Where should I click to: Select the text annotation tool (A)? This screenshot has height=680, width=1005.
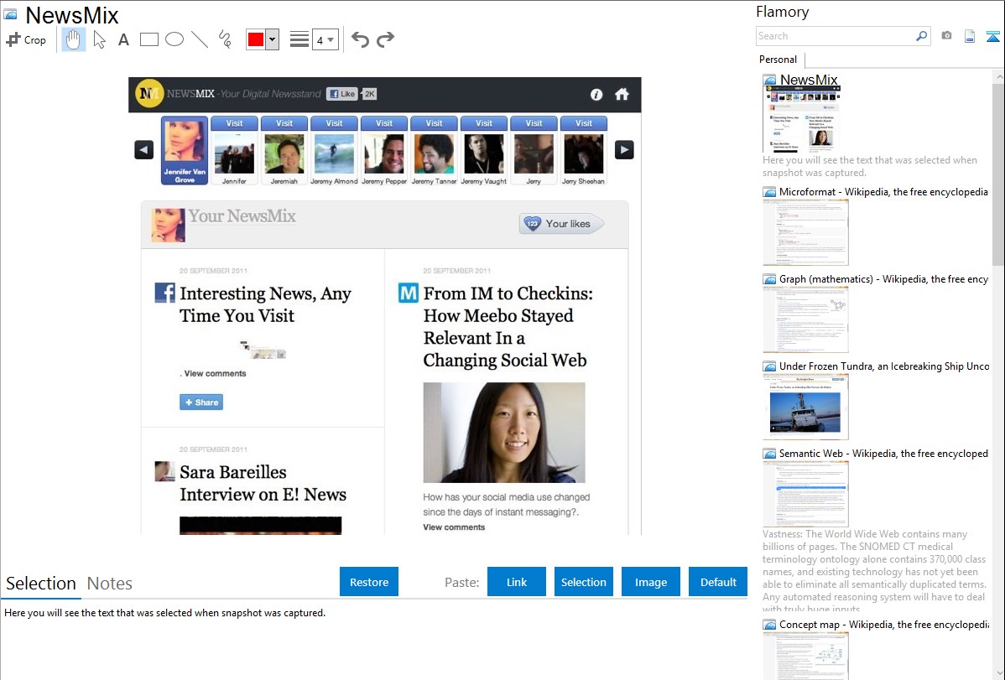coord(123,39)
